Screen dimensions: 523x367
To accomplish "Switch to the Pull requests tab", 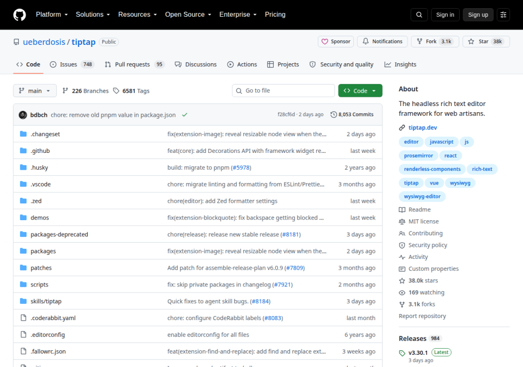I will click(134, 64).
